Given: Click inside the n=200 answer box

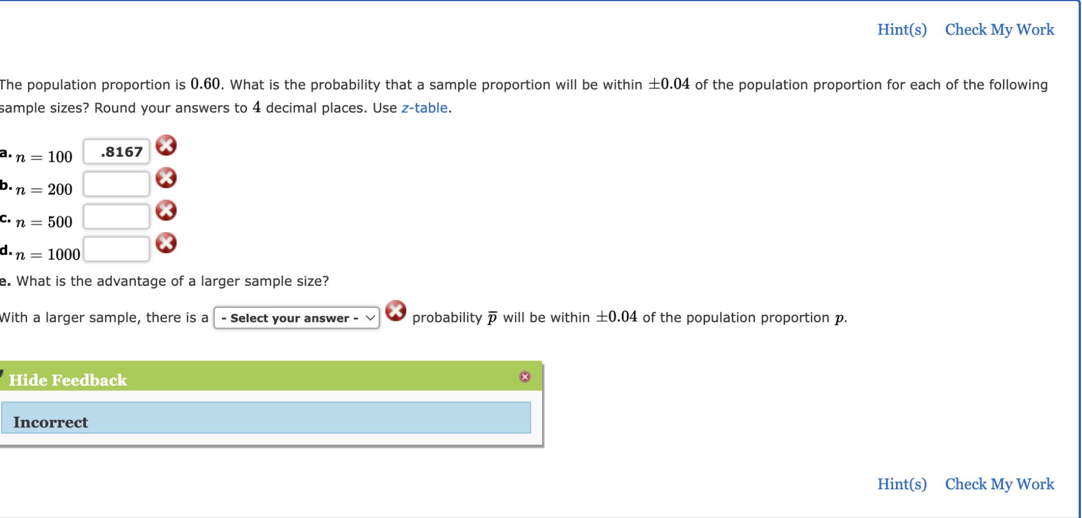Looking at the screenshot, I should click(x=116, y=183).
